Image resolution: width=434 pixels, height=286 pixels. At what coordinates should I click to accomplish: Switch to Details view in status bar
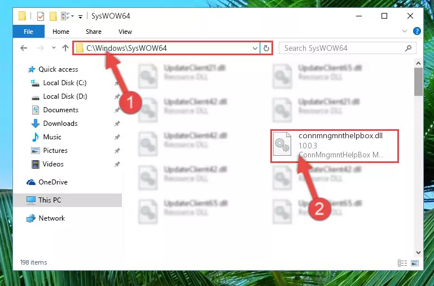coord(402,263)
